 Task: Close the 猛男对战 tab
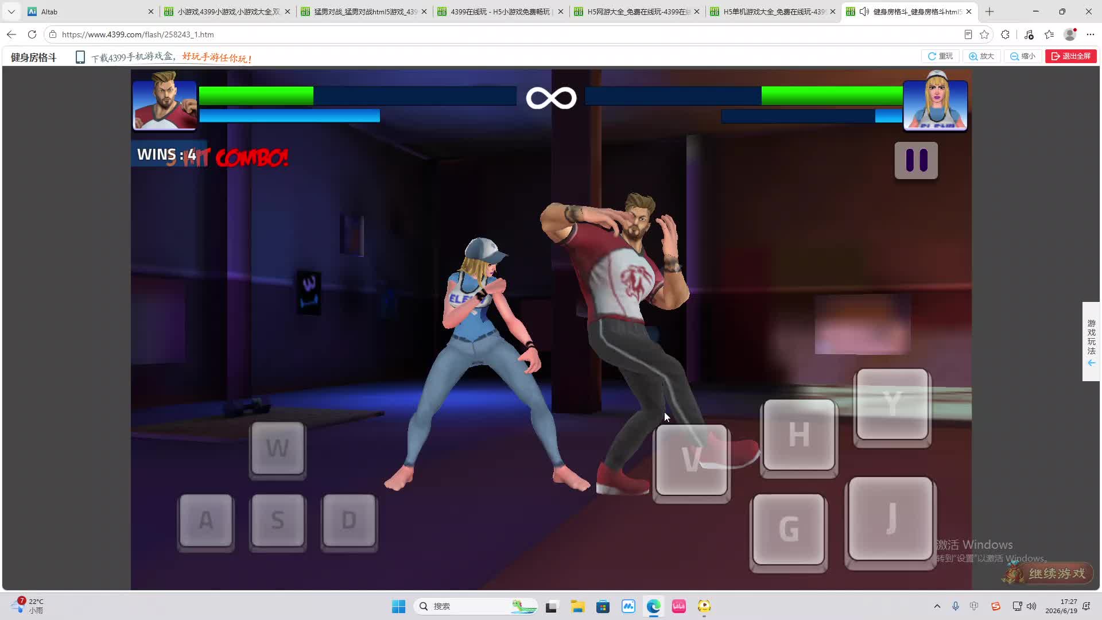pos(424,11)
